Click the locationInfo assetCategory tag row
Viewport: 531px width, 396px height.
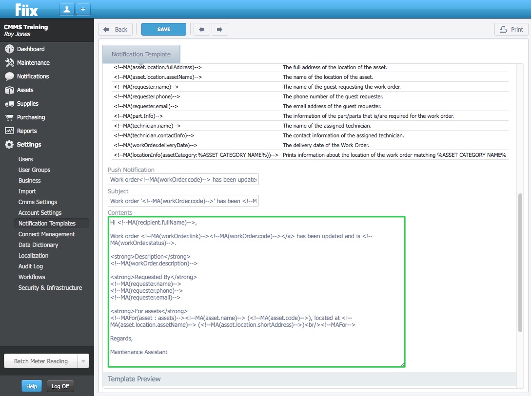tap(311, 155)
